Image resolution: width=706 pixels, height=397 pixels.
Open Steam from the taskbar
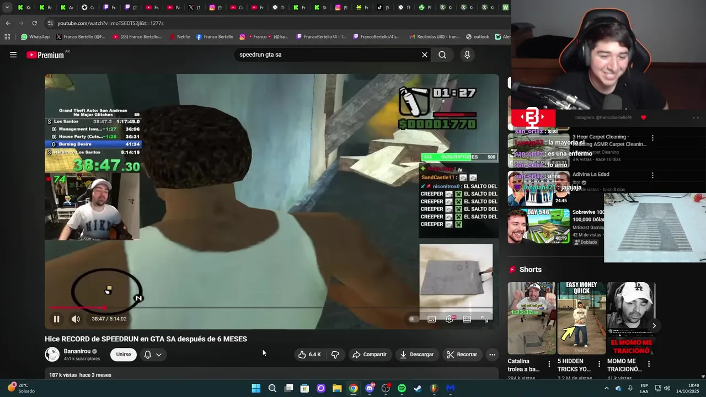click(418, 388)
